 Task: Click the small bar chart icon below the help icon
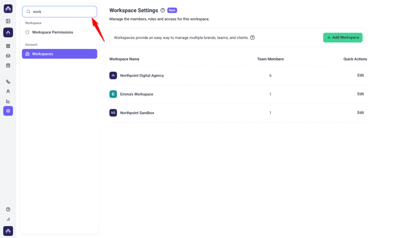(x=8, y=219)
